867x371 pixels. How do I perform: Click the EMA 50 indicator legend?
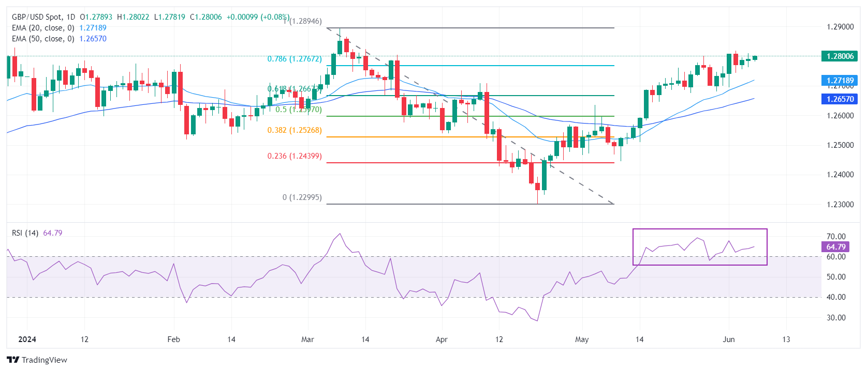point(43,39)
